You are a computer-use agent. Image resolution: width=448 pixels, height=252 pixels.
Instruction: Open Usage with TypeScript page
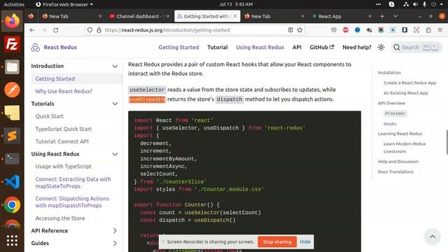(x=64, y=167)
